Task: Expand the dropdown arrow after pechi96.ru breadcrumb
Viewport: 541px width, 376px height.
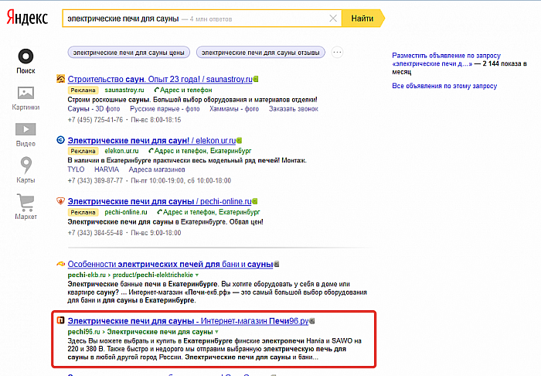Action: click(x=216, y=332)
